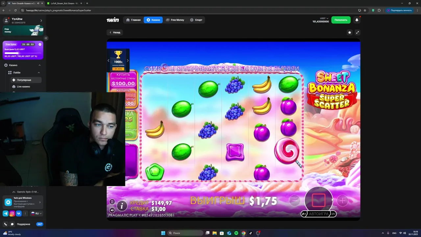Open the RU language dropdown

point(36,213)
